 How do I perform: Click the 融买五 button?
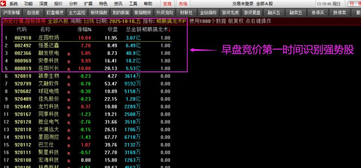coord(274,13)
